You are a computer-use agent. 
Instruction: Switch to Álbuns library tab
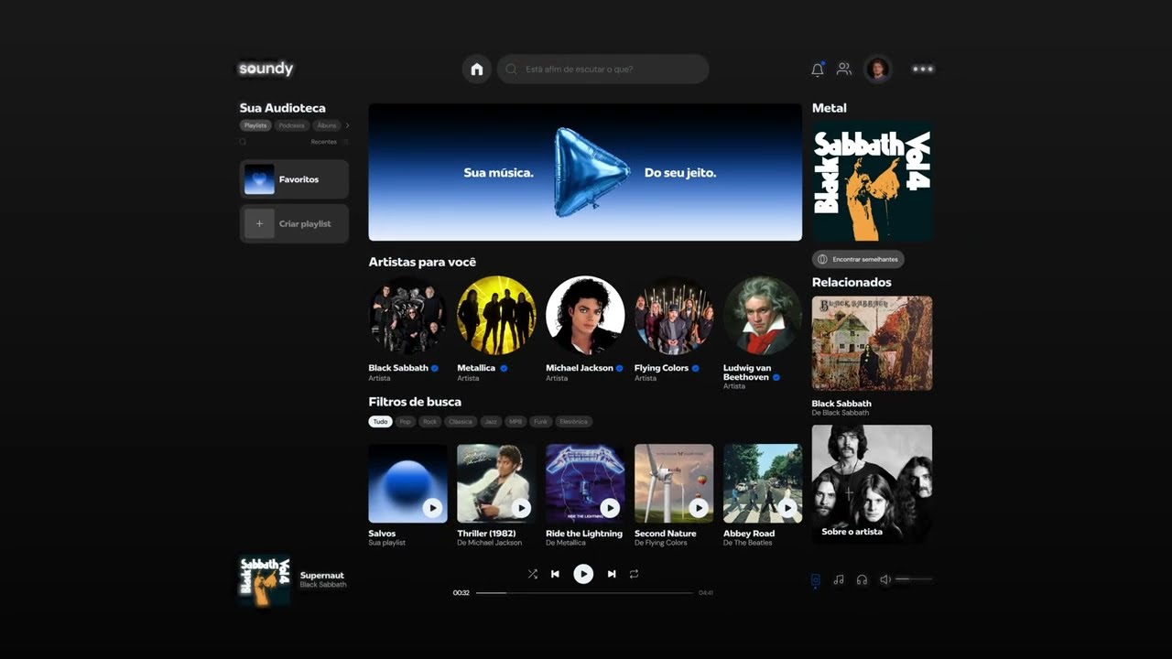click(x=326, y=125)
